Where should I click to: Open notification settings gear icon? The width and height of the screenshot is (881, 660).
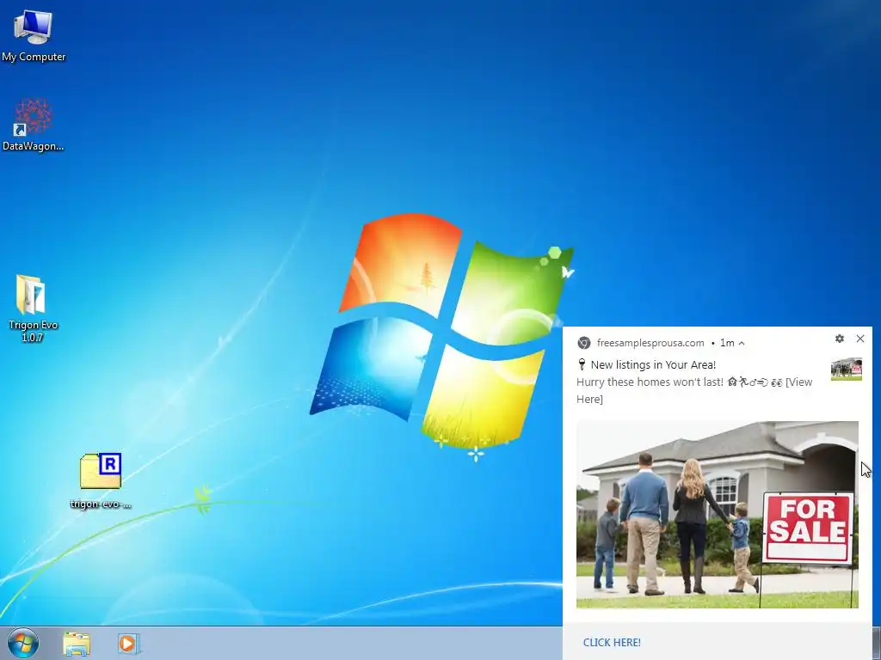840,339
